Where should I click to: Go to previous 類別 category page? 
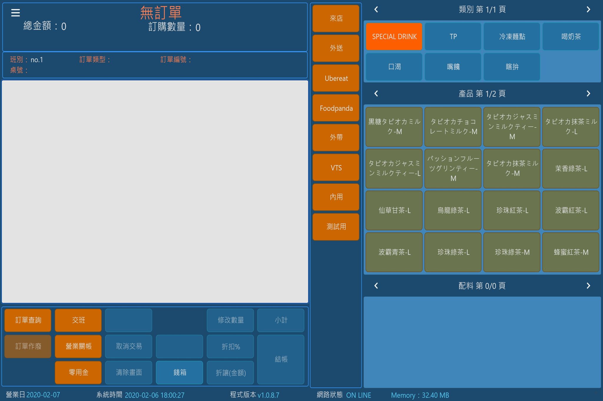click(376, 9)
